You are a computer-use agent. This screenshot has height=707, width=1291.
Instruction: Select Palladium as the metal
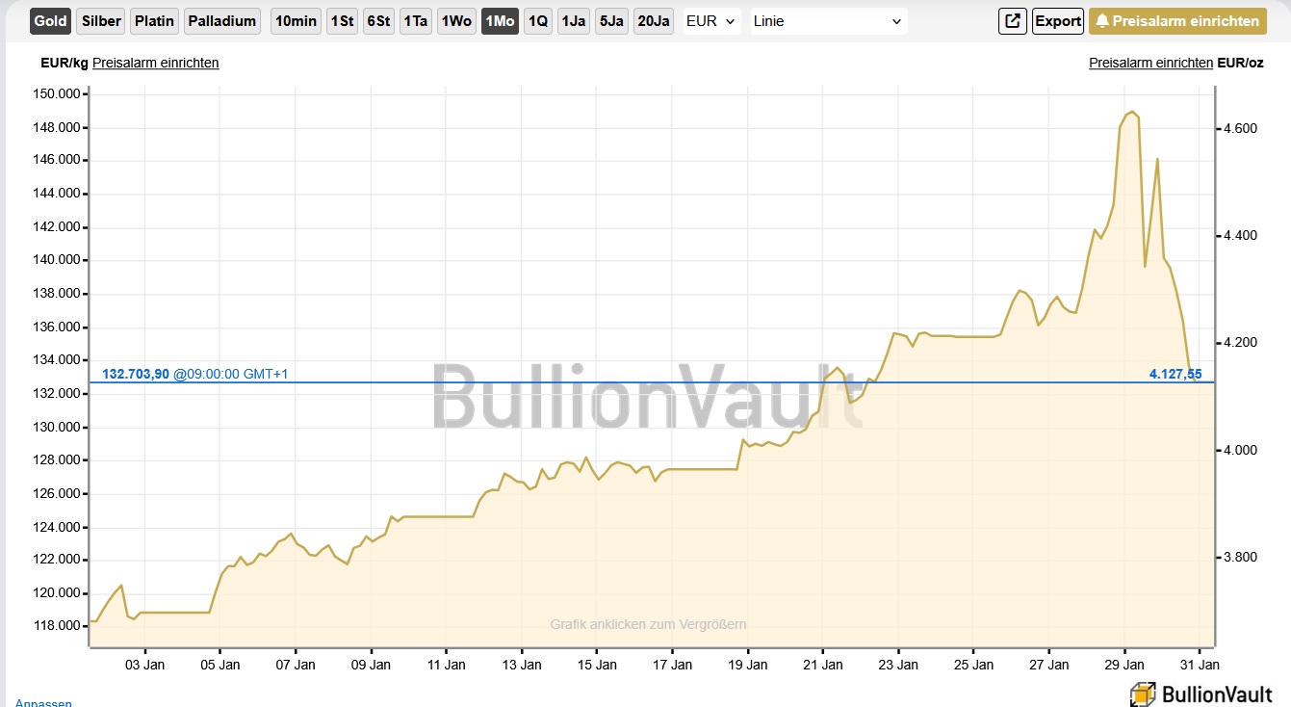[222, 21]
